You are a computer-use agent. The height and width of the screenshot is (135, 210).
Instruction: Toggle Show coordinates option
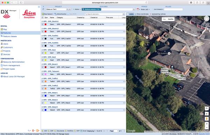click(141, 14)
